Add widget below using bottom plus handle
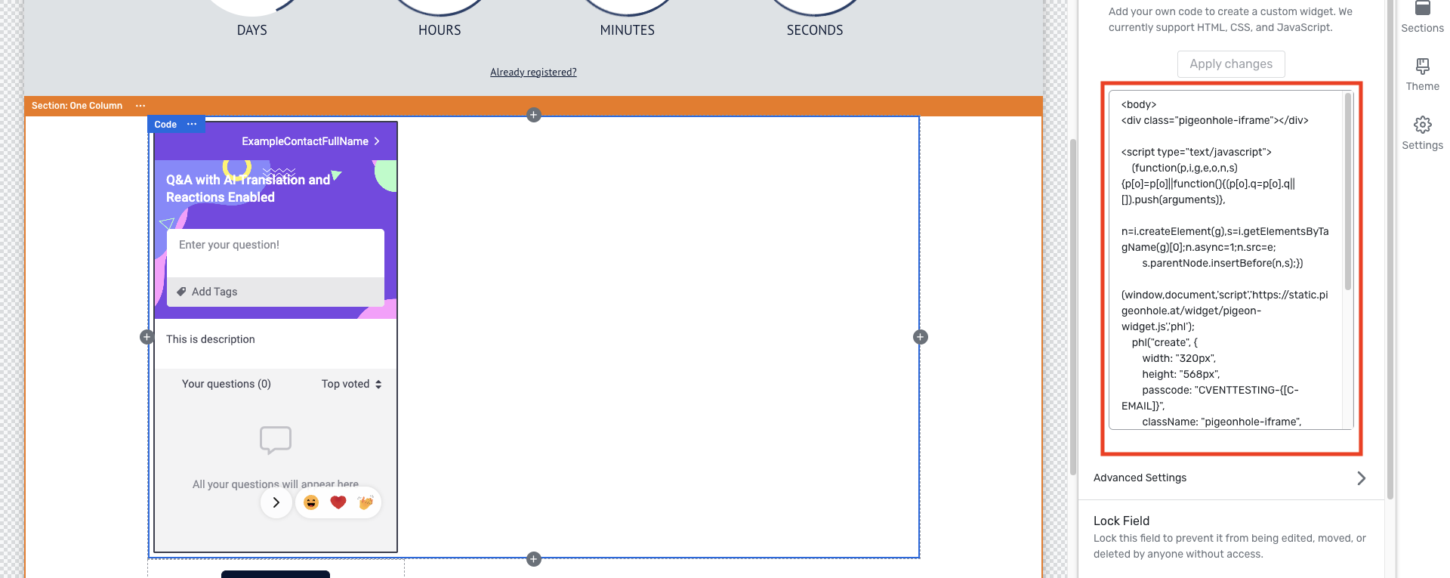This screenshot has height=578, width=1450. (x=534, y=559)
